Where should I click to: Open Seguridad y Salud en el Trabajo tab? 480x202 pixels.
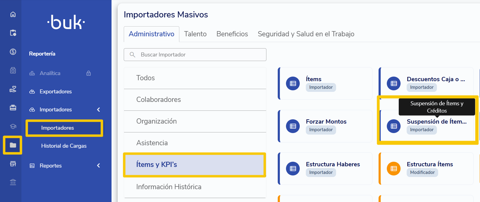click(306, 34)
